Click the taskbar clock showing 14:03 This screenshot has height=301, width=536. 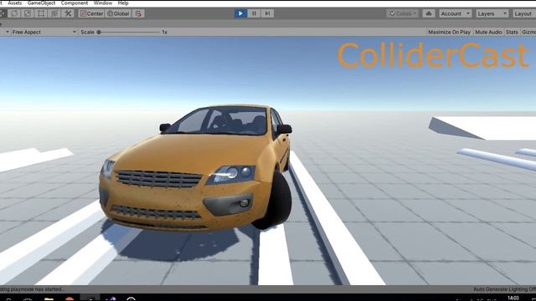tap(513, 298)
